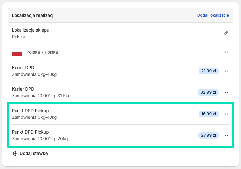Open more options for Kurier DPD 21,99 zł
The image size is (241, 169).
pos(226,71)
